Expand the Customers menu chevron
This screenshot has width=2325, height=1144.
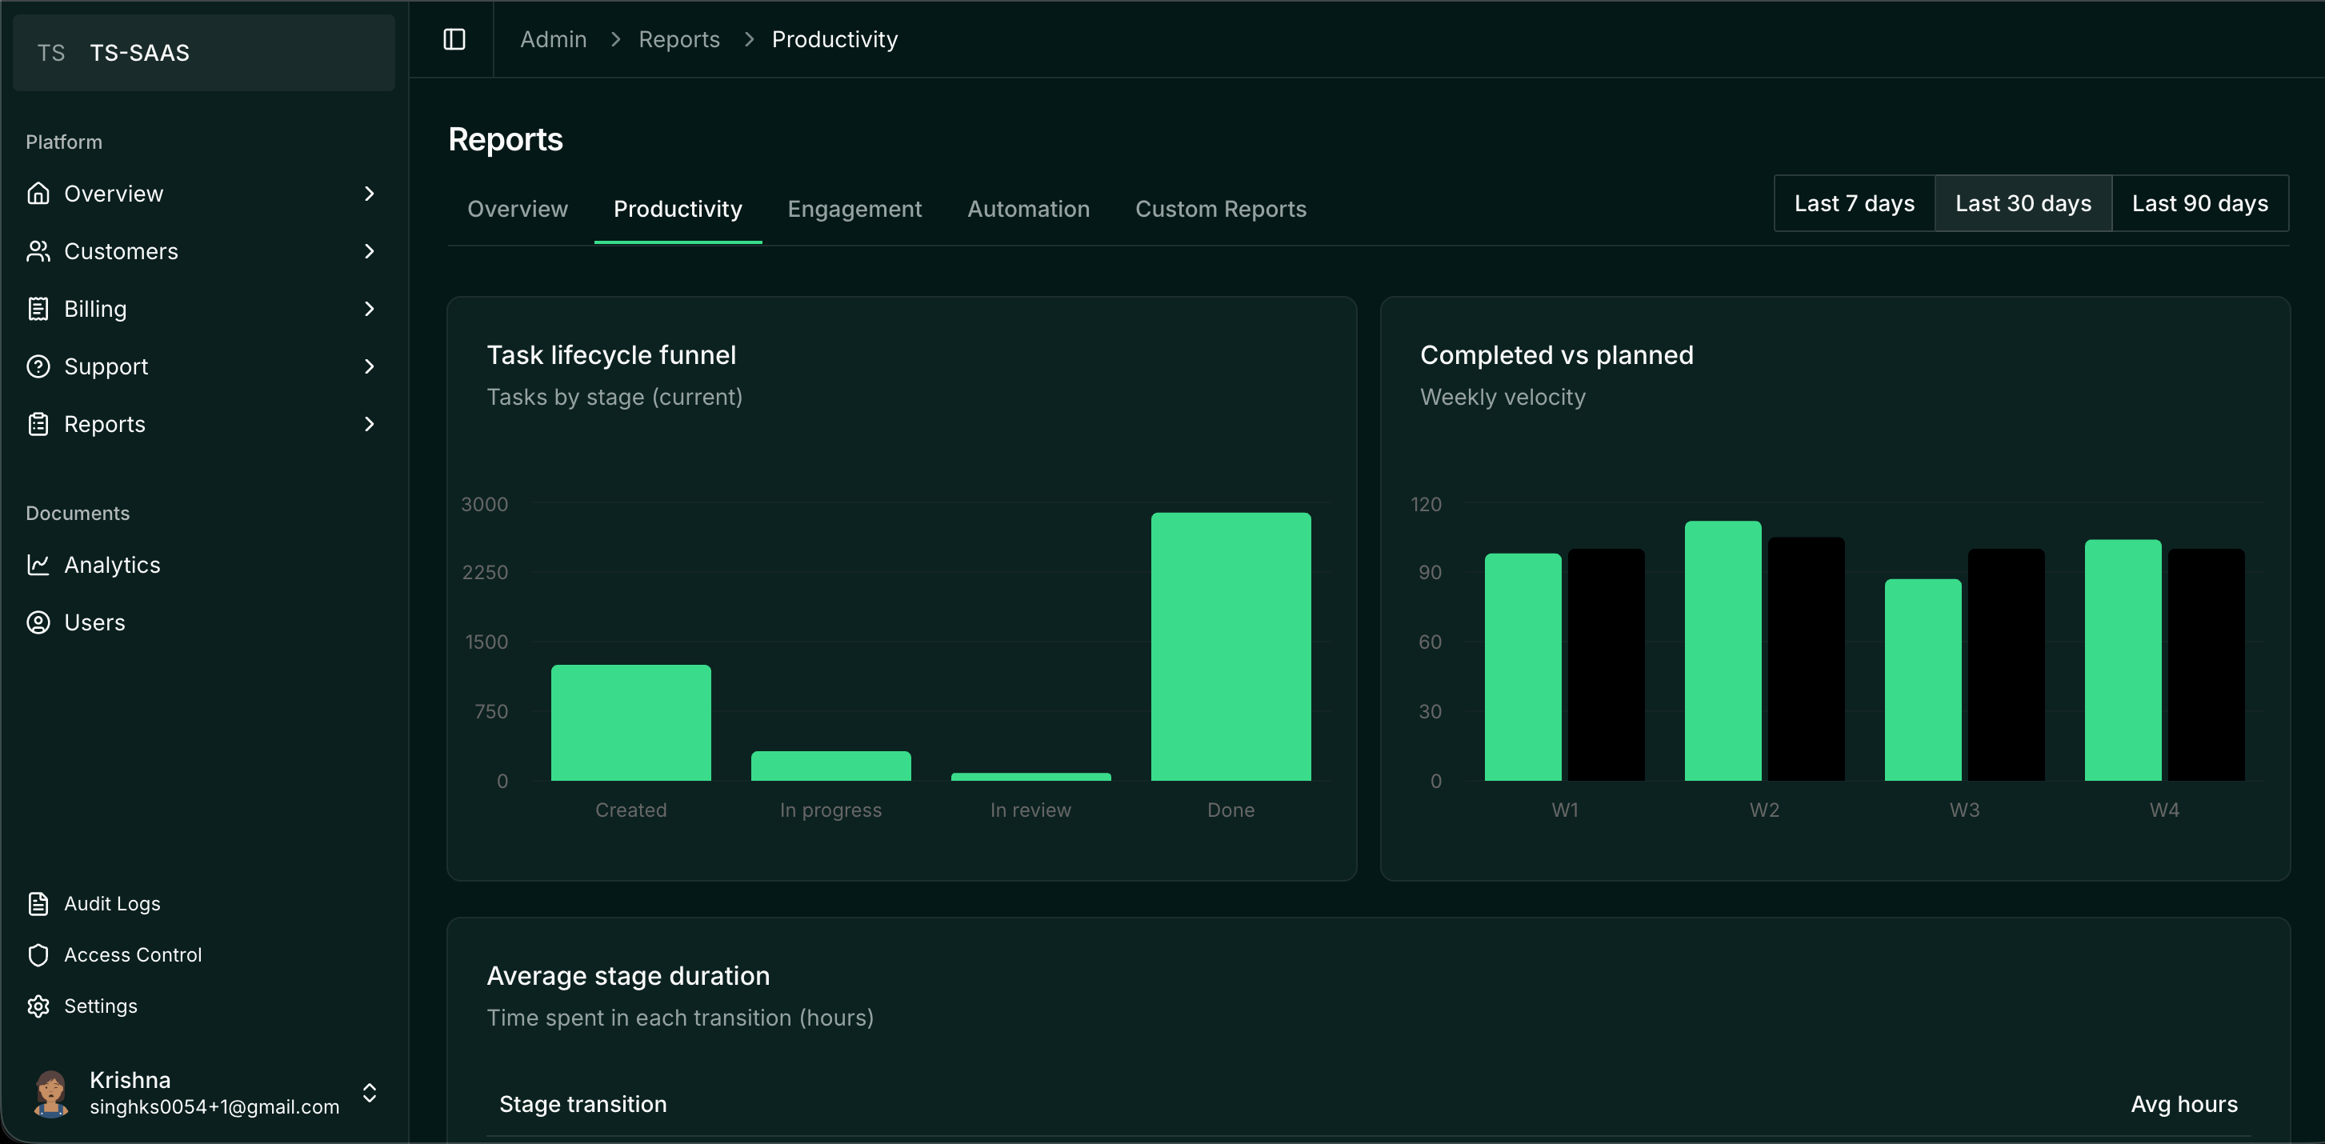(369, 251)
